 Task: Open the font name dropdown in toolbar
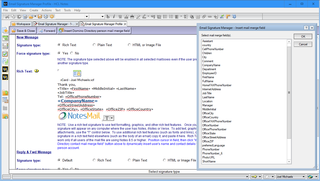[x=87, y=17]
